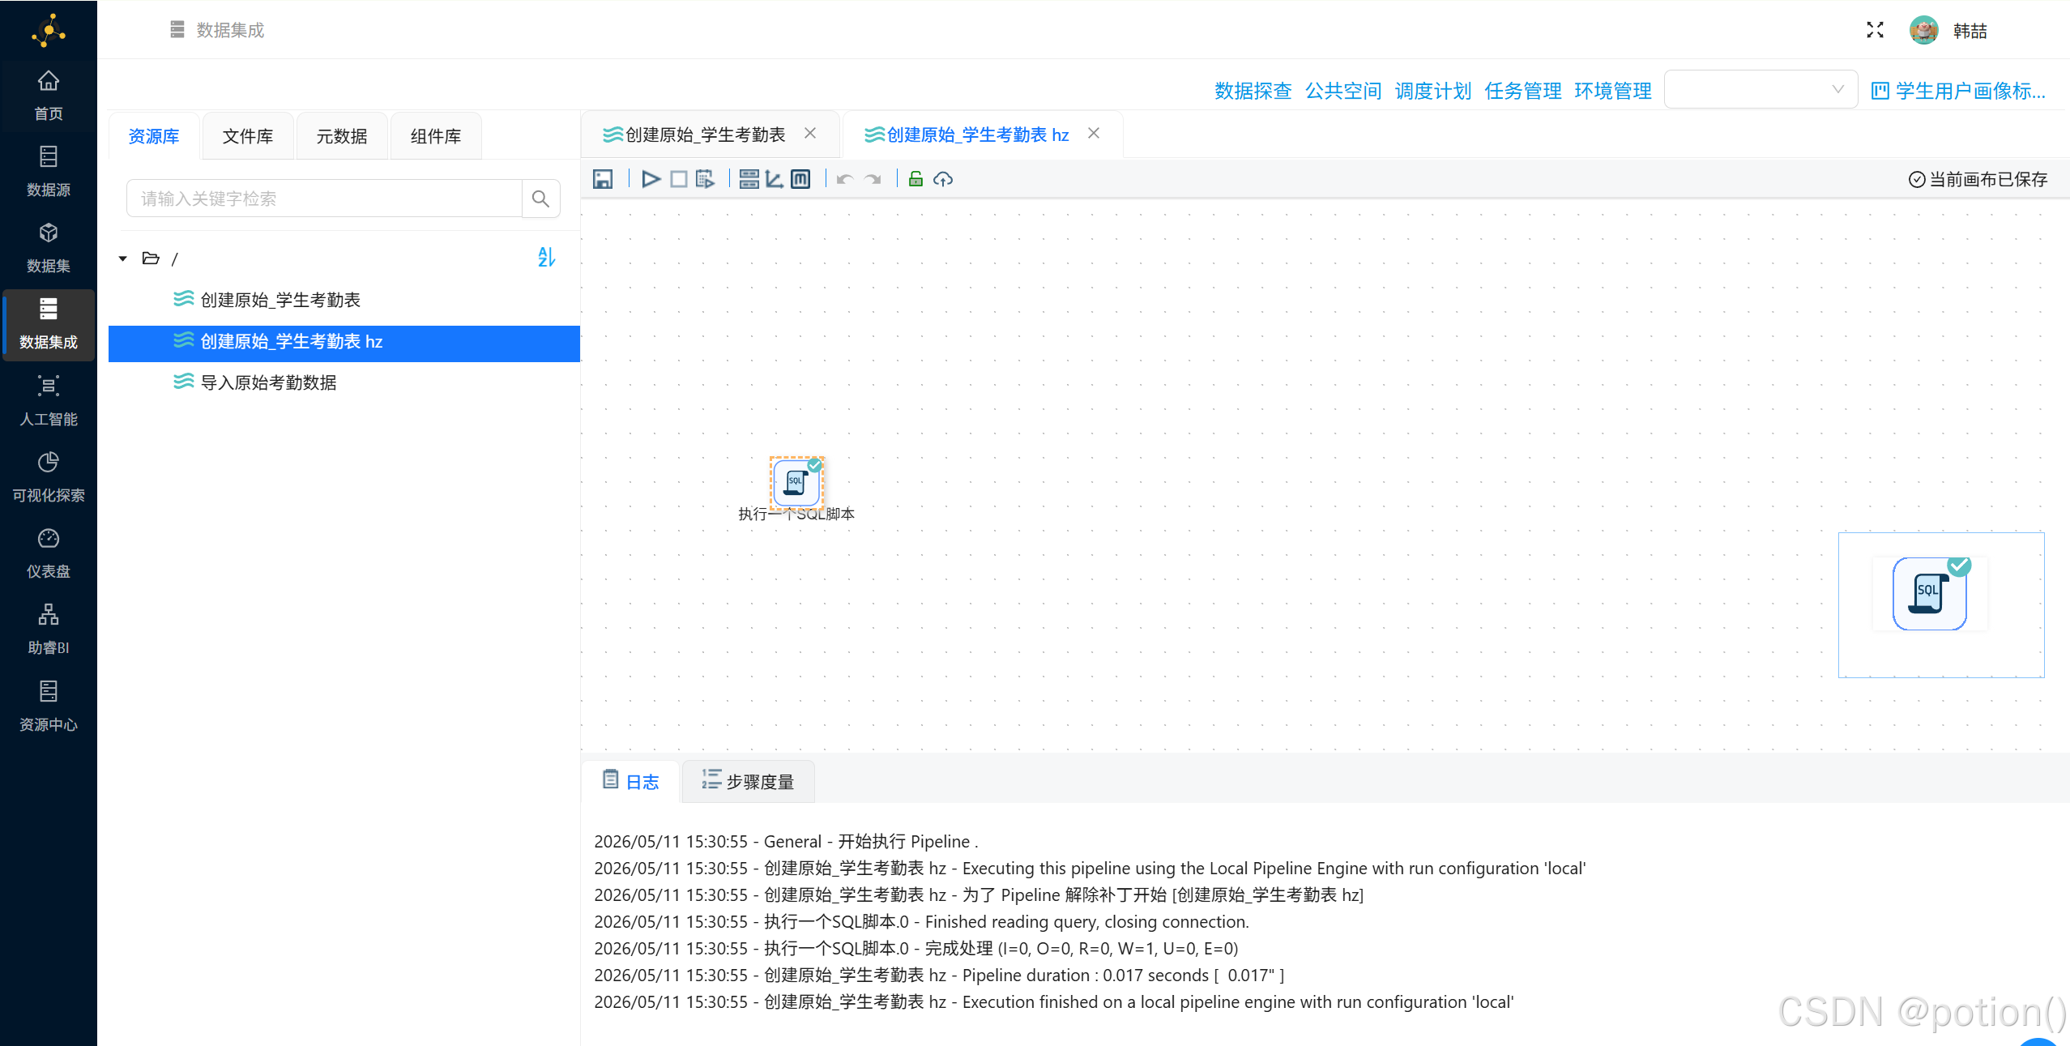The height and width of the screenshot is (1046, 2070).
Task: Select 创建原始_学生考勤表 in the resource tree
Action: [x=344, y=300]
